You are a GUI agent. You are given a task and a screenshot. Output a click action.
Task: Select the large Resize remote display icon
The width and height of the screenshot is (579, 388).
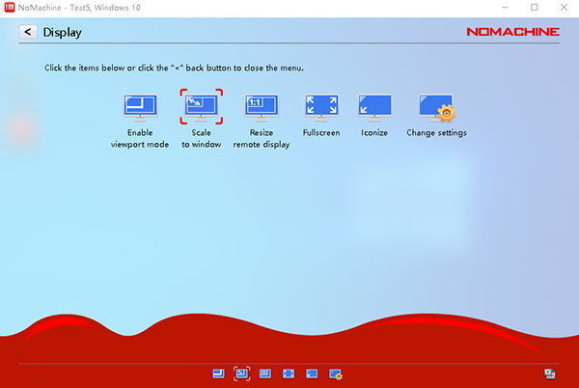click(x=262, y=107)
